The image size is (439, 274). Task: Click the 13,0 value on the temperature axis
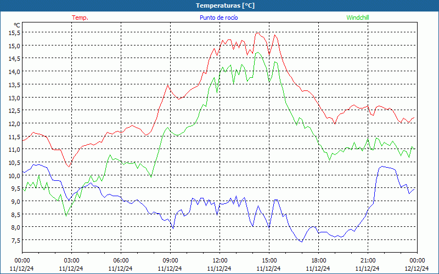pyautogui.click(x=14, y=98)
